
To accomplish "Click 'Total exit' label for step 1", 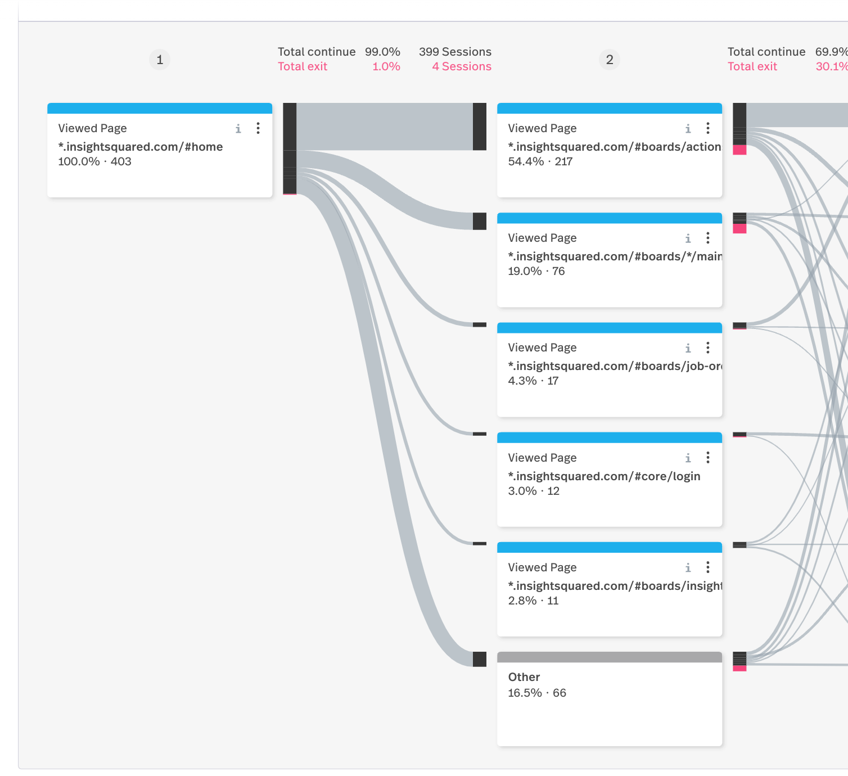I will [303, 66].
